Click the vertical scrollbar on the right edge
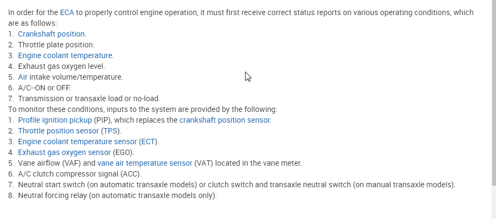The width and height of the screenshot is (496, 219). pos(492,91)
